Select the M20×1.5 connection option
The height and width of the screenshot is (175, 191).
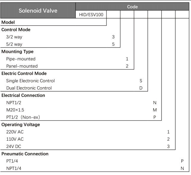pos(15,110)
